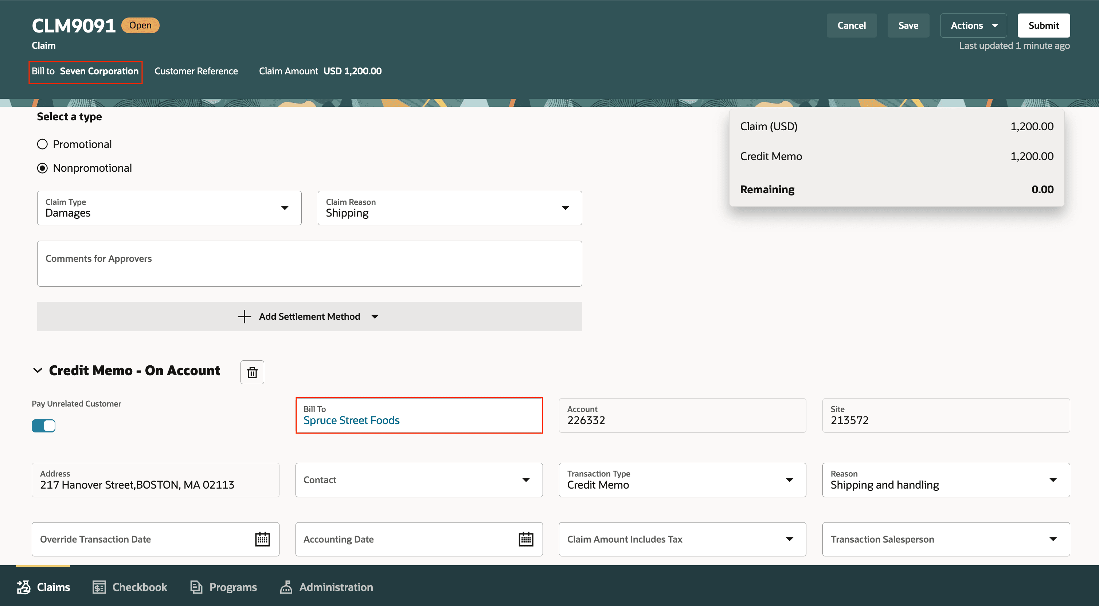Screen dimensions: 1099x606
Task: Delete the Credit Memo settlement with trash icon
Action: 252,372
